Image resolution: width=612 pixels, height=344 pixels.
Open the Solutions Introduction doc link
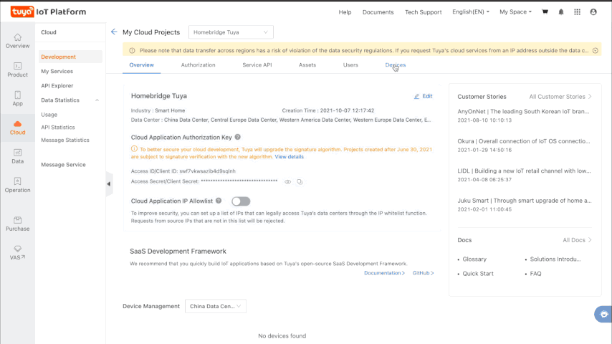[x=555, y=259]
